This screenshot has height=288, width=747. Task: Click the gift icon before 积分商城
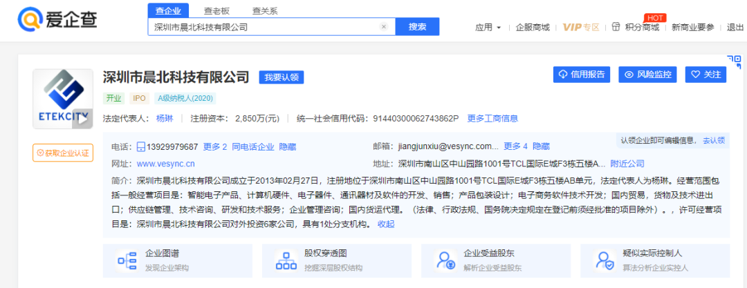(616, 27)
